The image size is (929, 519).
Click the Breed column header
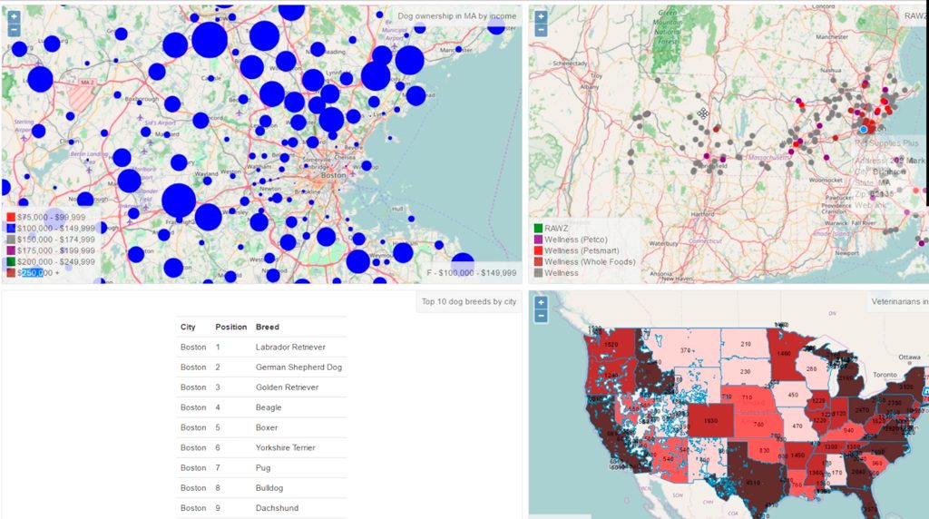click(267, 327)
